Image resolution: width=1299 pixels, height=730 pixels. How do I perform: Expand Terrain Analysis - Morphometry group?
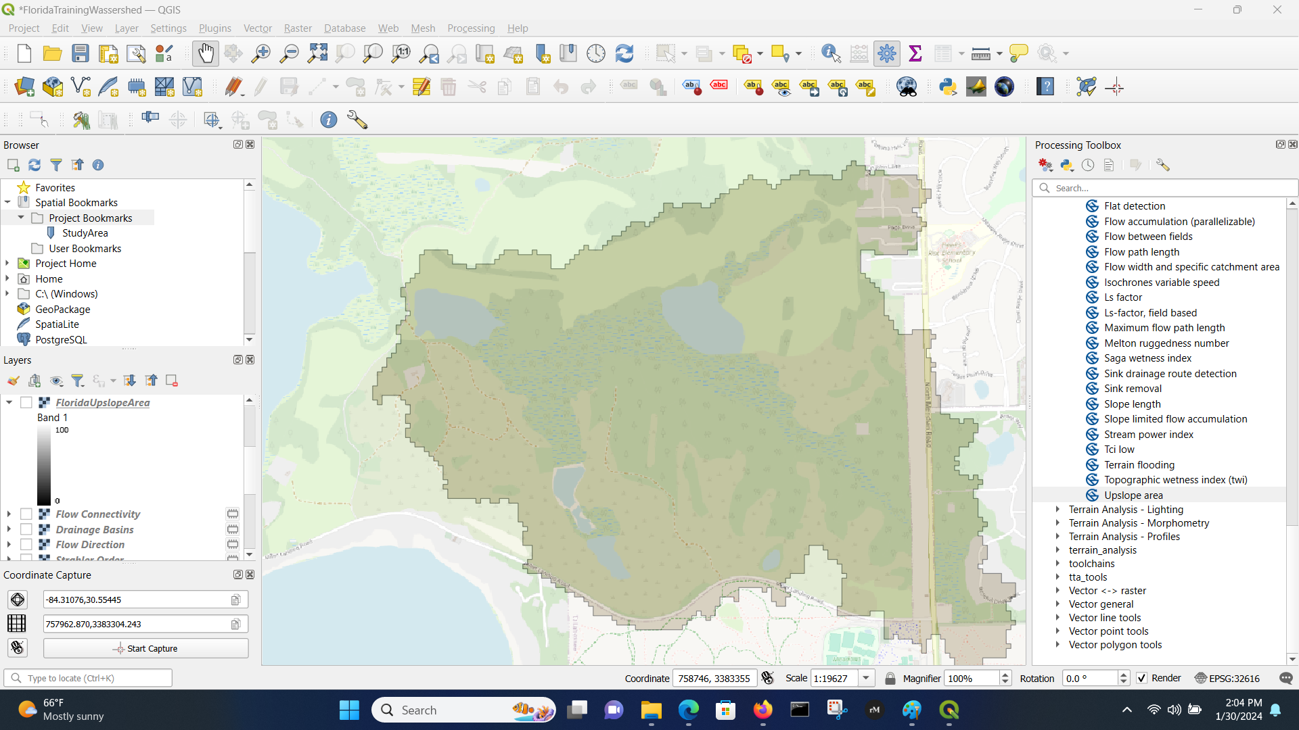pos(1057,523)
